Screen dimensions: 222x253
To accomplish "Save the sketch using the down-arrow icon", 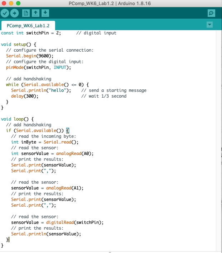I will (45, 13).
